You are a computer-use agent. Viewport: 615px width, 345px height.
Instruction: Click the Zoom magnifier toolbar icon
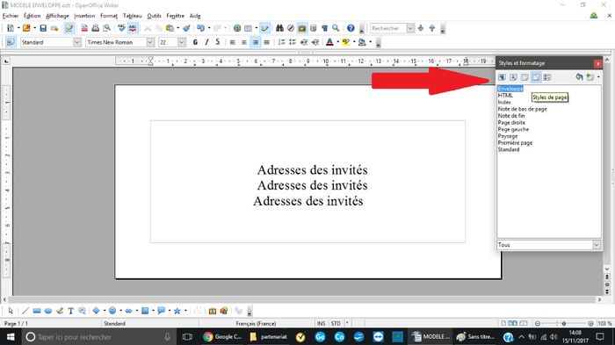[x=336, y=28]
